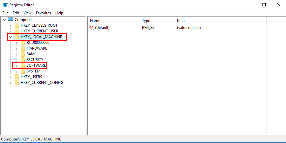Expand the HKEY_CURRENT_CONFIG key
Screen dimensions: 286x143
point(10,83)
